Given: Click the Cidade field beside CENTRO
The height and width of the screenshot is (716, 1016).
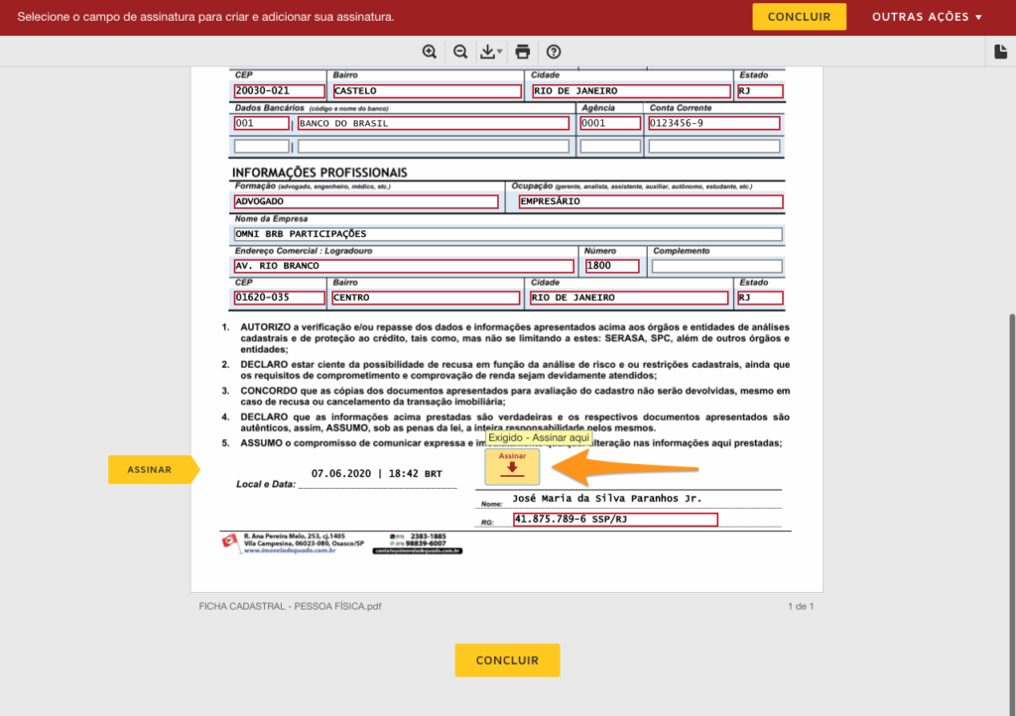Looking at the screenshot, I should [629, 298].
